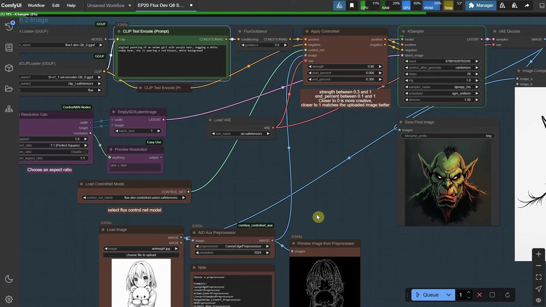Collapse the FluxGuidance node dot
The width and height of the screenshot is (546, 307).
tap(240, 31)
